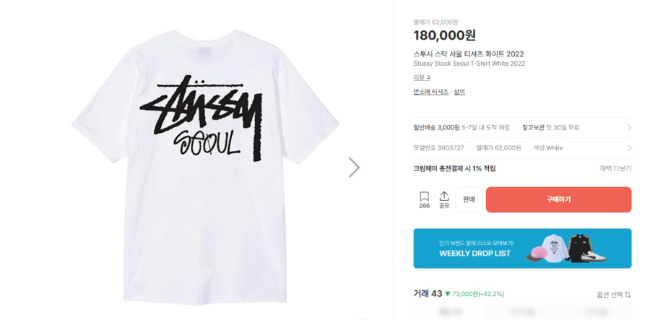Click the product title 스투시 스탁 서울 티셔츠
The image size is (650, 320).
coord(469,53)
